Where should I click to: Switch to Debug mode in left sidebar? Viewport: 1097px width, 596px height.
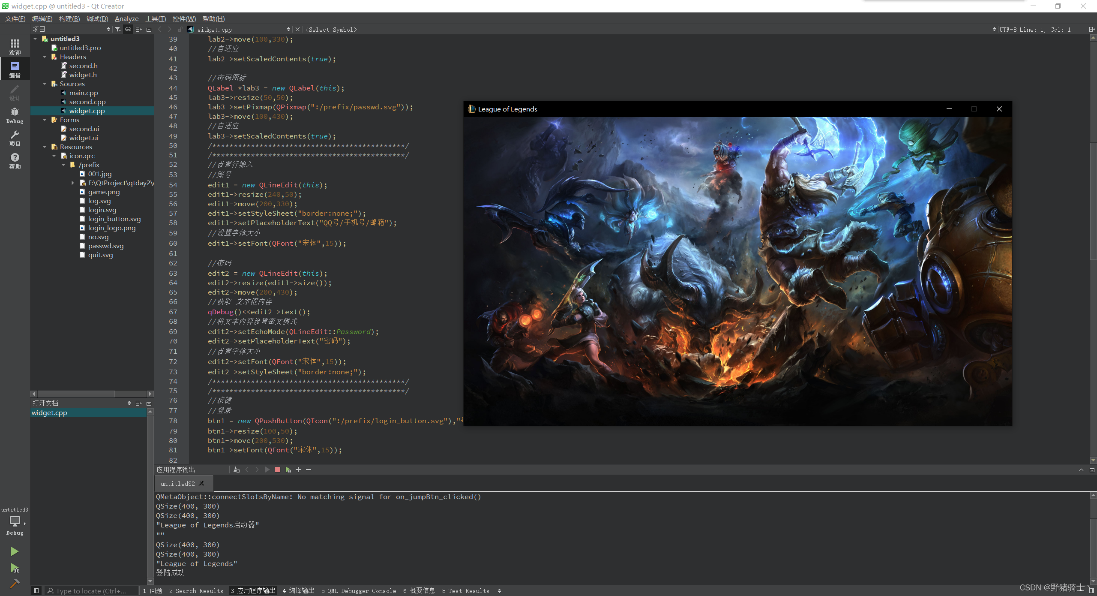15,115
